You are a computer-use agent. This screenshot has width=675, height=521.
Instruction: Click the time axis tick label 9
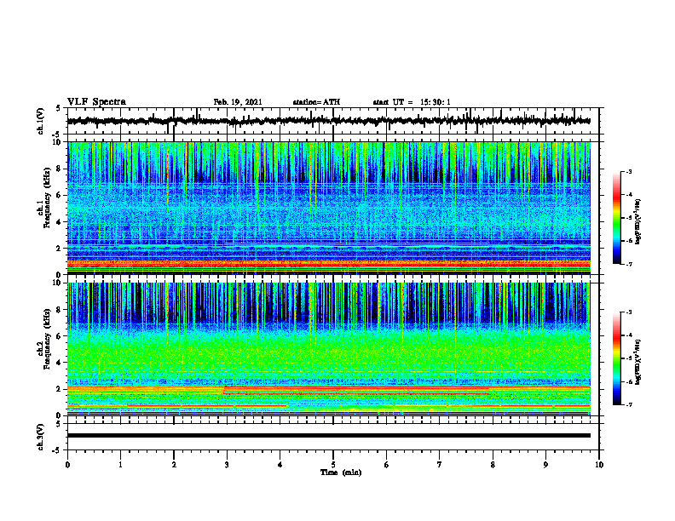[545, 465]
